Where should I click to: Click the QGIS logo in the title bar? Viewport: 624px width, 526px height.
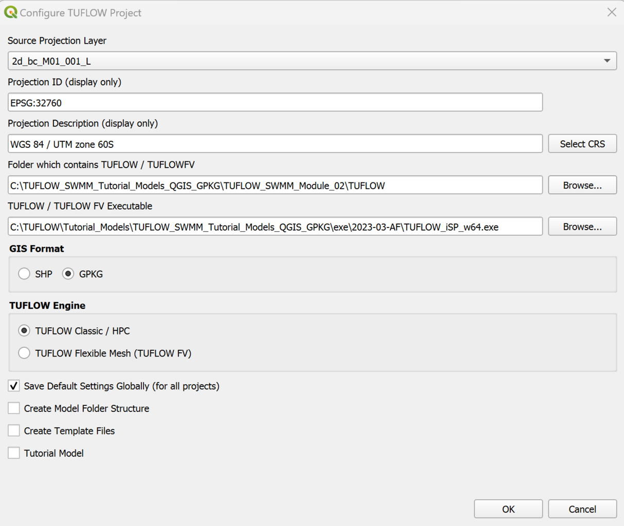click(x=11, y=12)
